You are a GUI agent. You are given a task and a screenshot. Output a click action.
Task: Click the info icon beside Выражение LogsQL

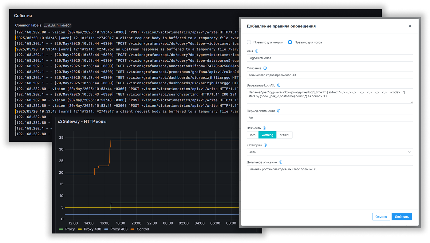coord(279,85)
